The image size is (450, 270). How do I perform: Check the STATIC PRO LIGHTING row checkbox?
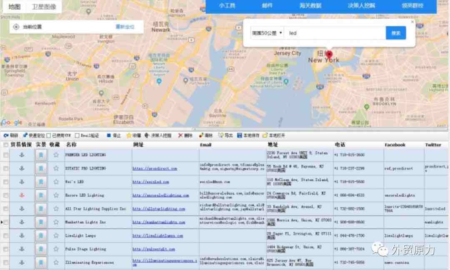[6, 168]
